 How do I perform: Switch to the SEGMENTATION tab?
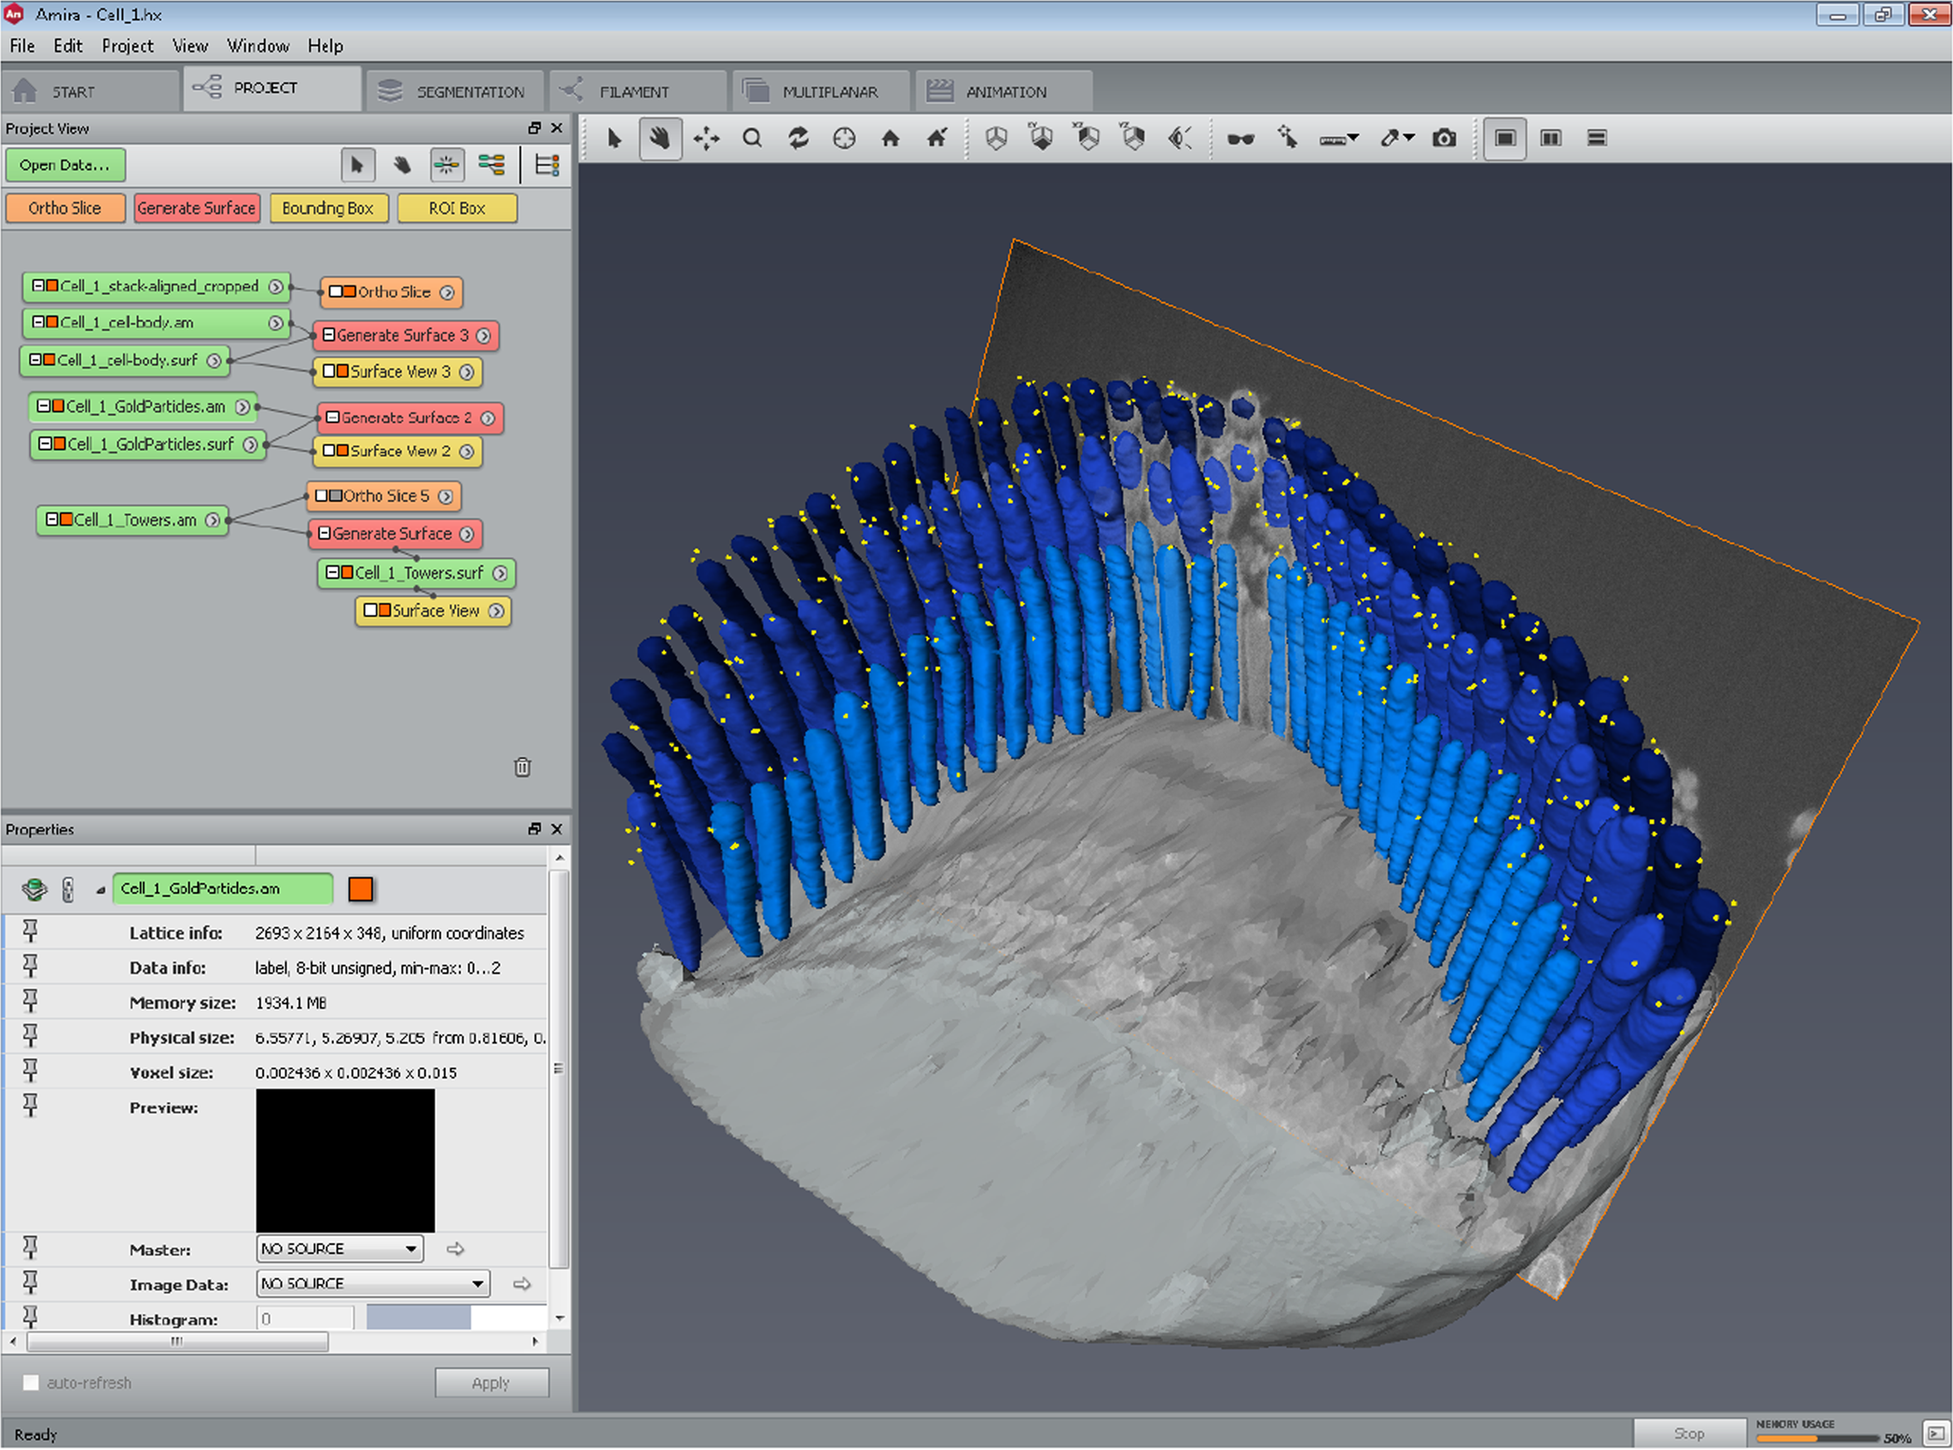click(453, 91)
